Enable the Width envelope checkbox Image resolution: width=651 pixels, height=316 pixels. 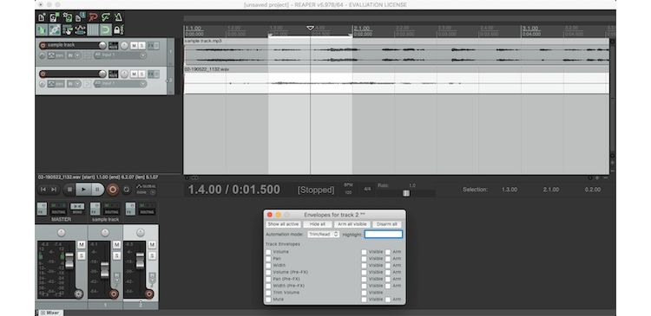pyautogui.click(x=268, y=266)
